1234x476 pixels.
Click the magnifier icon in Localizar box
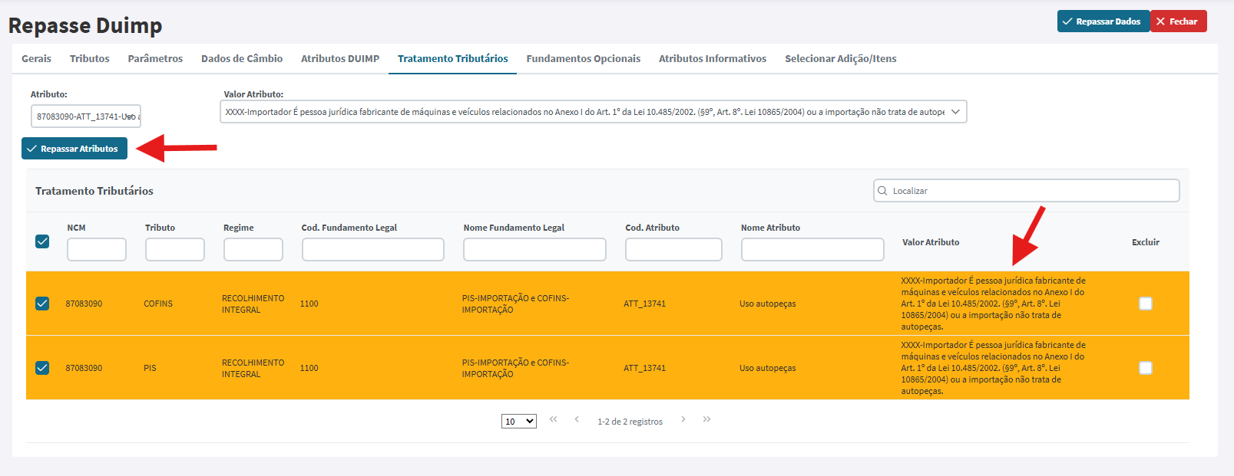[882, 191]
